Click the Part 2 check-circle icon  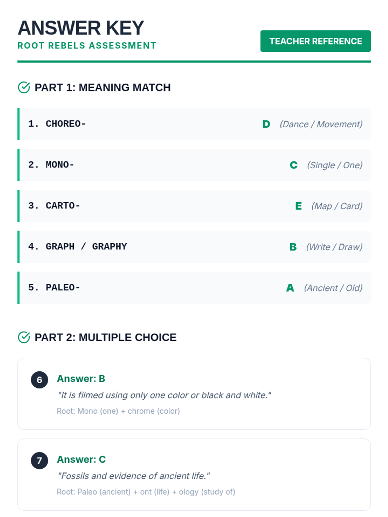[x=24, y=337]
